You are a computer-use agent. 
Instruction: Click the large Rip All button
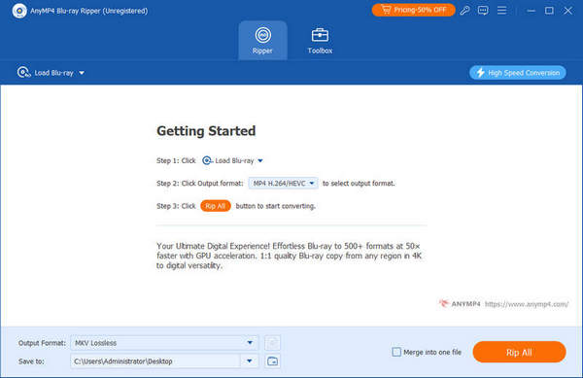519,352
